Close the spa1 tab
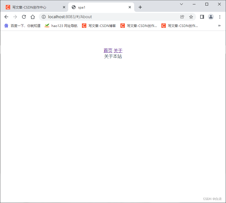 tap(130, 7)
